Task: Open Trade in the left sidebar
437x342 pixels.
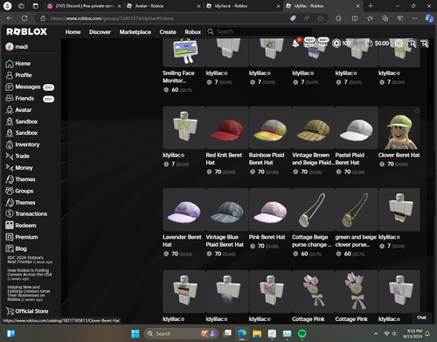Action: tap(17, 157)
